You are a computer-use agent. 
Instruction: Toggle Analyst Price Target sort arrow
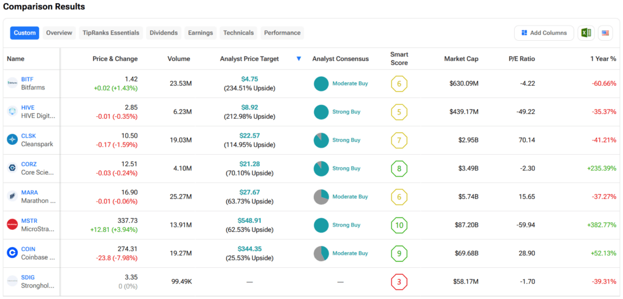299,59
